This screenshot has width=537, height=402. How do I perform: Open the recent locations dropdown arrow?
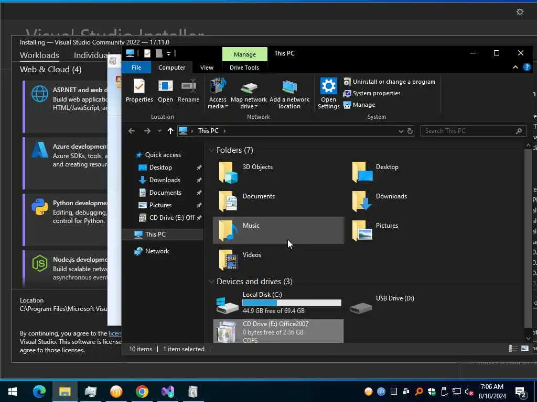(159, 131)
